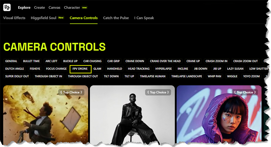Image resolution: width=271 pixels, height=147 pixels.
Task: Select the Catch the Pulse tab
Action: pyautogui.click(x=116, y=18)
